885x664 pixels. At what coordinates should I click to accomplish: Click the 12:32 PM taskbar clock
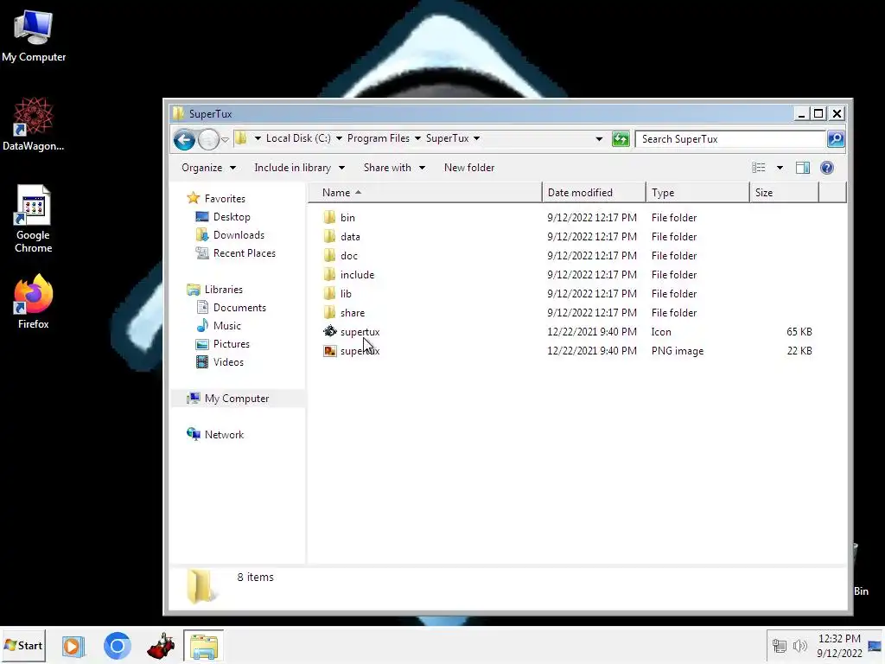pos(839,639)
